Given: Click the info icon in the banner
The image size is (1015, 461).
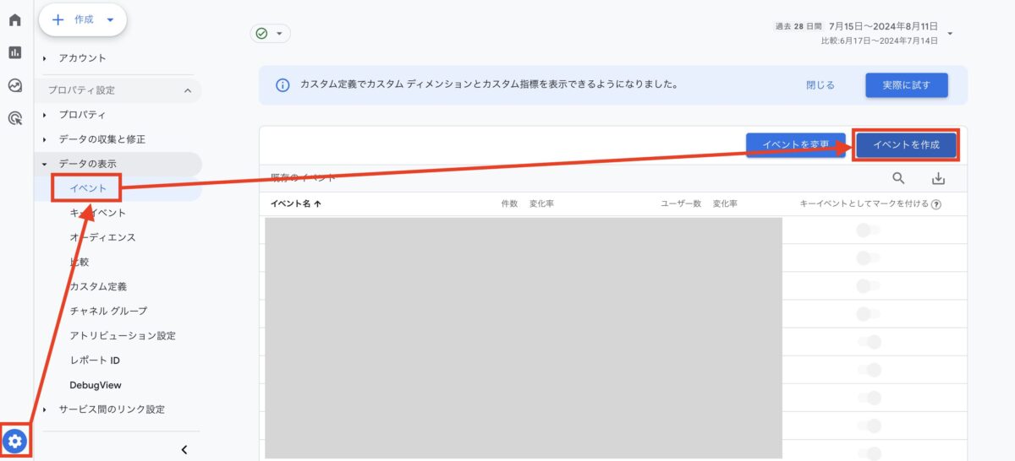Looking at the screenshot, I should click(283, 85).
